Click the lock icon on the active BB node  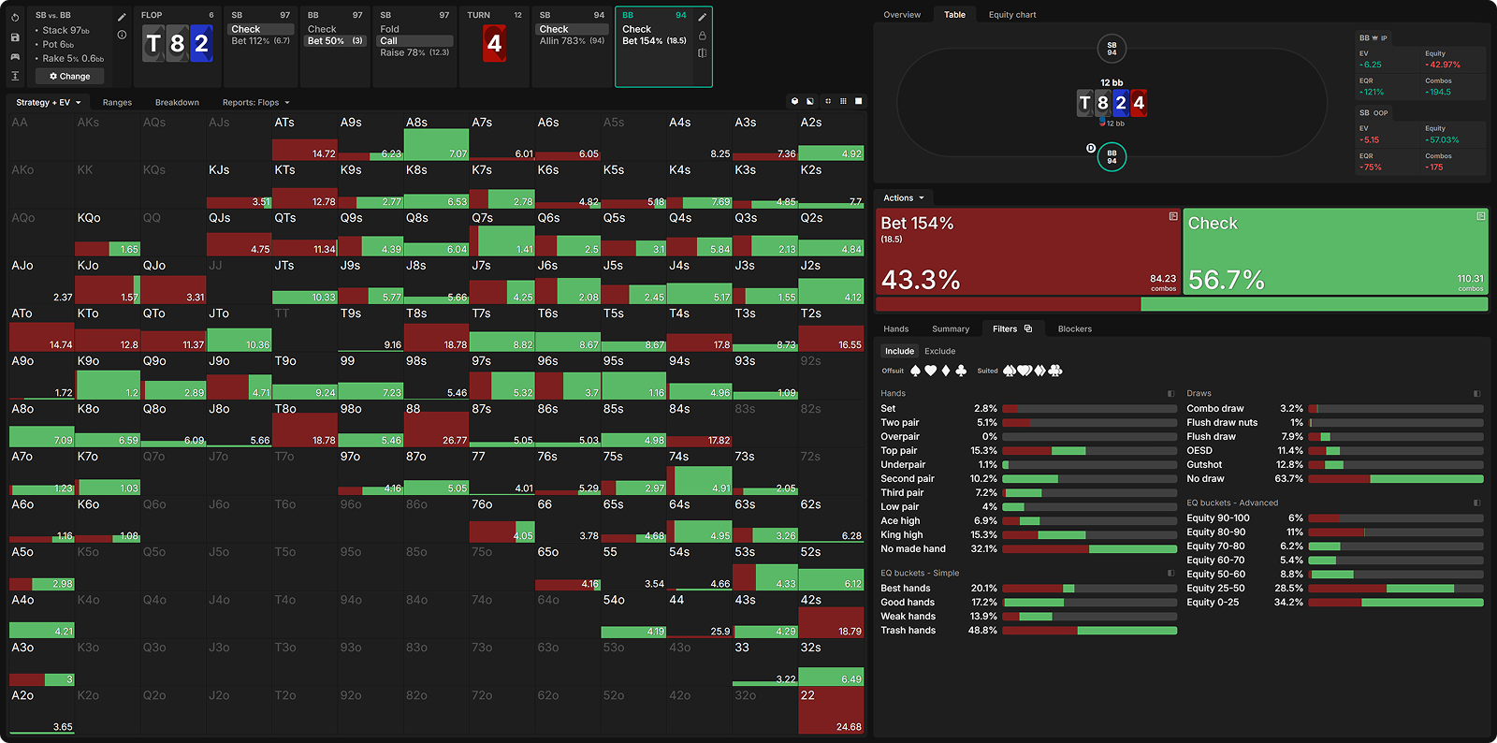tap(702, 36)
